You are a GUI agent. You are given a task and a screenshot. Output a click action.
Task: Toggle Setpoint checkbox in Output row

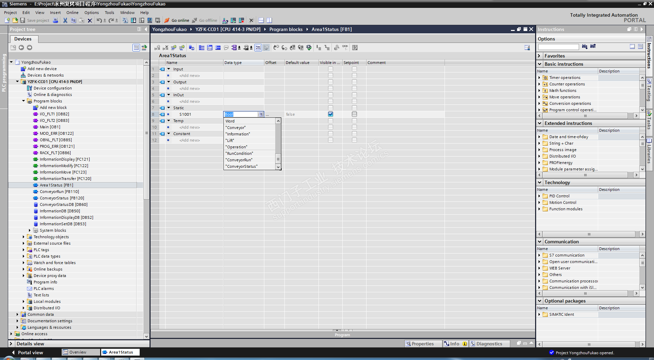(x=354, y=82)
